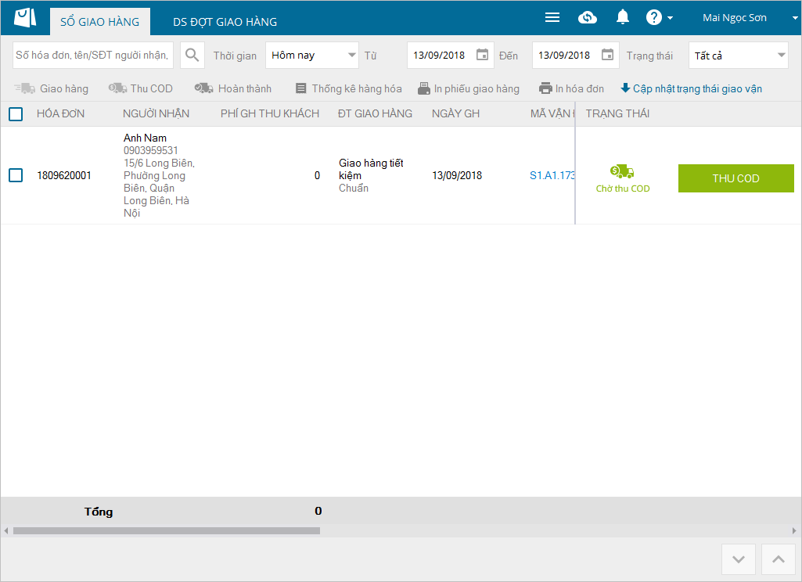
Task: Open the Đến date calendar picker
Action: tap(607, 55)
